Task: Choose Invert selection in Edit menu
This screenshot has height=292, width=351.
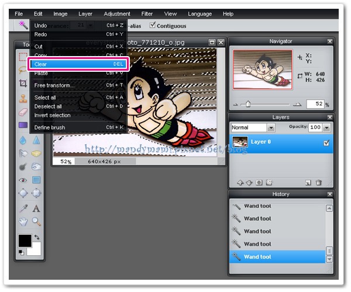Action: pos(78,115)
